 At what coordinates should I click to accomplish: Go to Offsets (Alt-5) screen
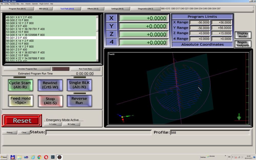click(x=93, y=9)
